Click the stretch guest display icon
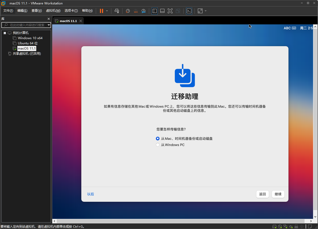The width and height of the screenshot is (318, 229). click(x=200, y=11)
